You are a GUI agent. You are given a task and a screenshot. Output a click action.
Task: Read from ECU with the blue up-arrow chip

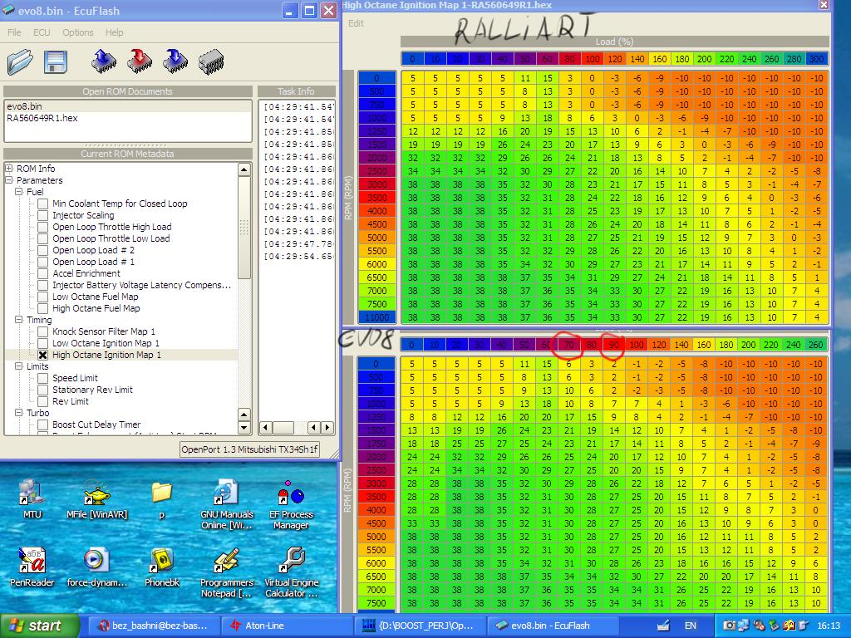104,61
